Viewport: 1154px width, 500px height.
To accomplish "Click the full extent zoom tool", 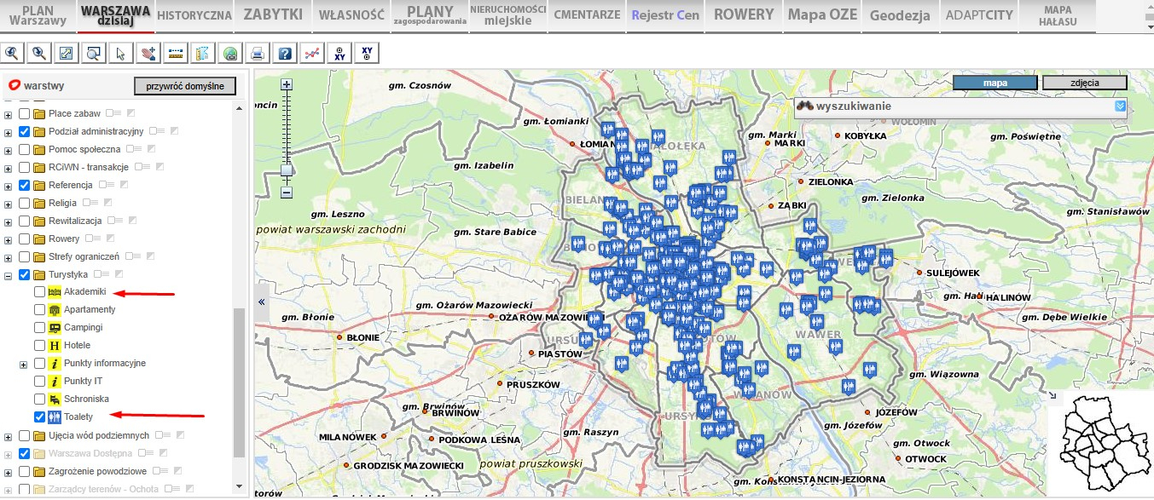I will (x=66, y=53).
